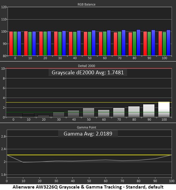The width and height of the screenshot is (176, 190).
Task: Click the 2.8 label on the Gamma axis
Action: click(3, 136)
